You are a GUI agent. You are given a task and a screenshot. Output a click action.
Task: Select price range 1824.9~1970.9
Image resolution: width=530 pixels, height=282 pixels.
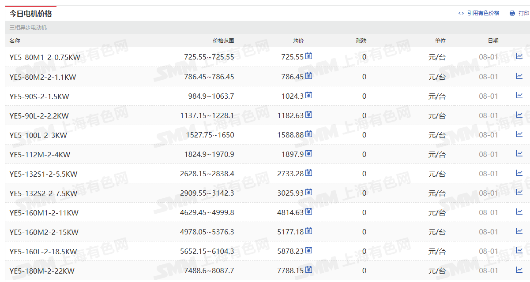[x=209, y=155]
